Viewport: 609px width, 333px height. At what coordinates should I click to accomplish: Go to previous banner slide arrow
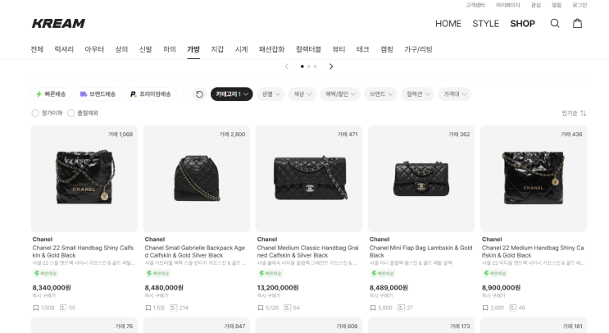(x=287, y=66)
